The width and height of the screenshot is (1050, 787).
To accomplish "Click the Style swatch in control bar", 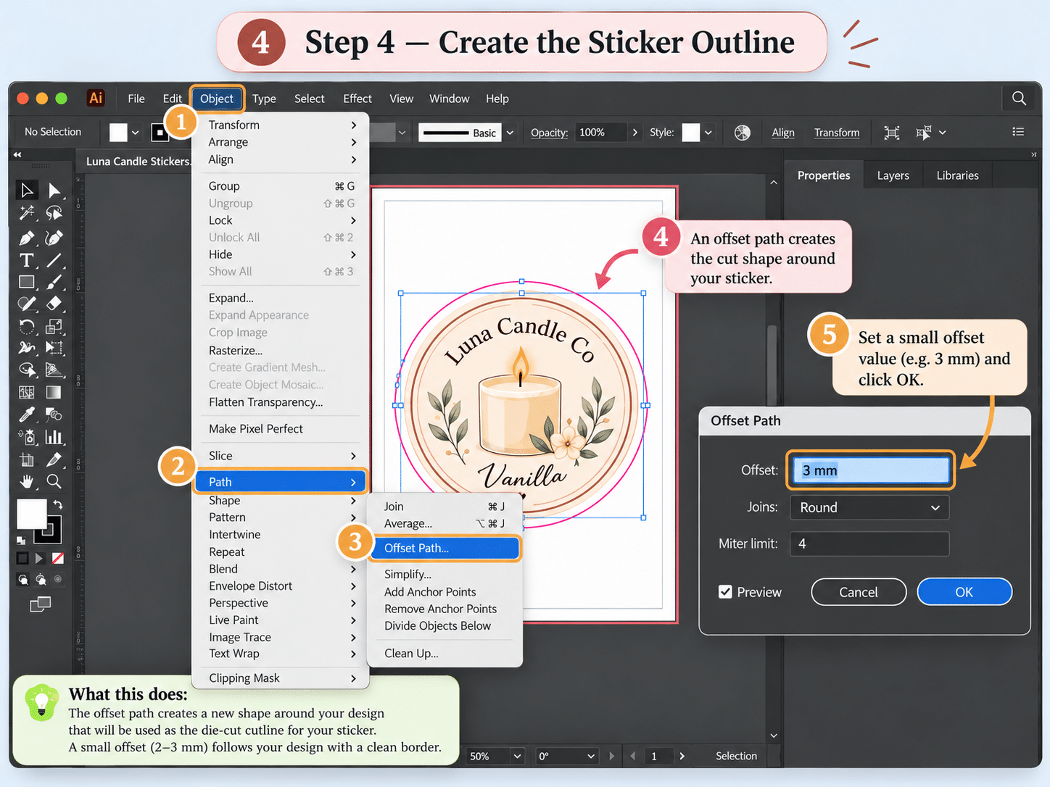I will coord(691,133).
